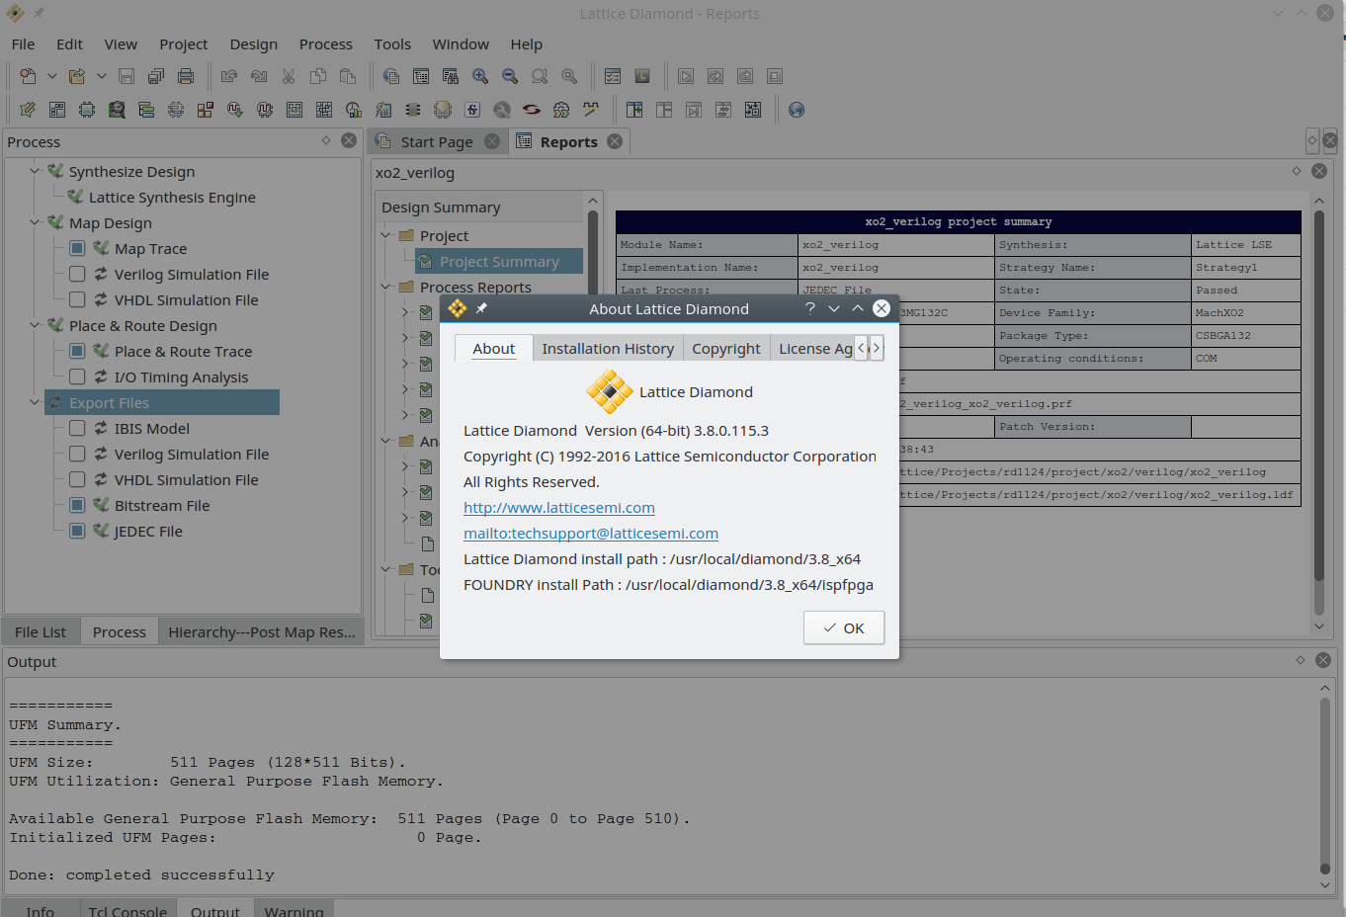Enable the IBIS Model checkbox
The width and height of the screenshot is (1346, 917).
pyautogui.click(x=77, y=428)
